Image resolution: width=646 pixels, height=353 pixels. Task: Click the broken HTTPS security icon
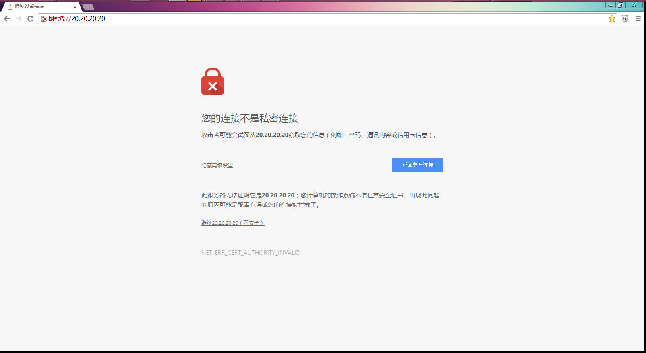pyautogui.click(x=44, y=19)
